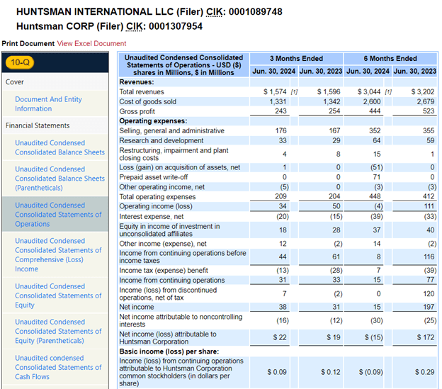Click footnote [1] beside $3,044 revenue
Image resolution: width=442 pixels, height=389 pixels.
[x=387, y=92]
